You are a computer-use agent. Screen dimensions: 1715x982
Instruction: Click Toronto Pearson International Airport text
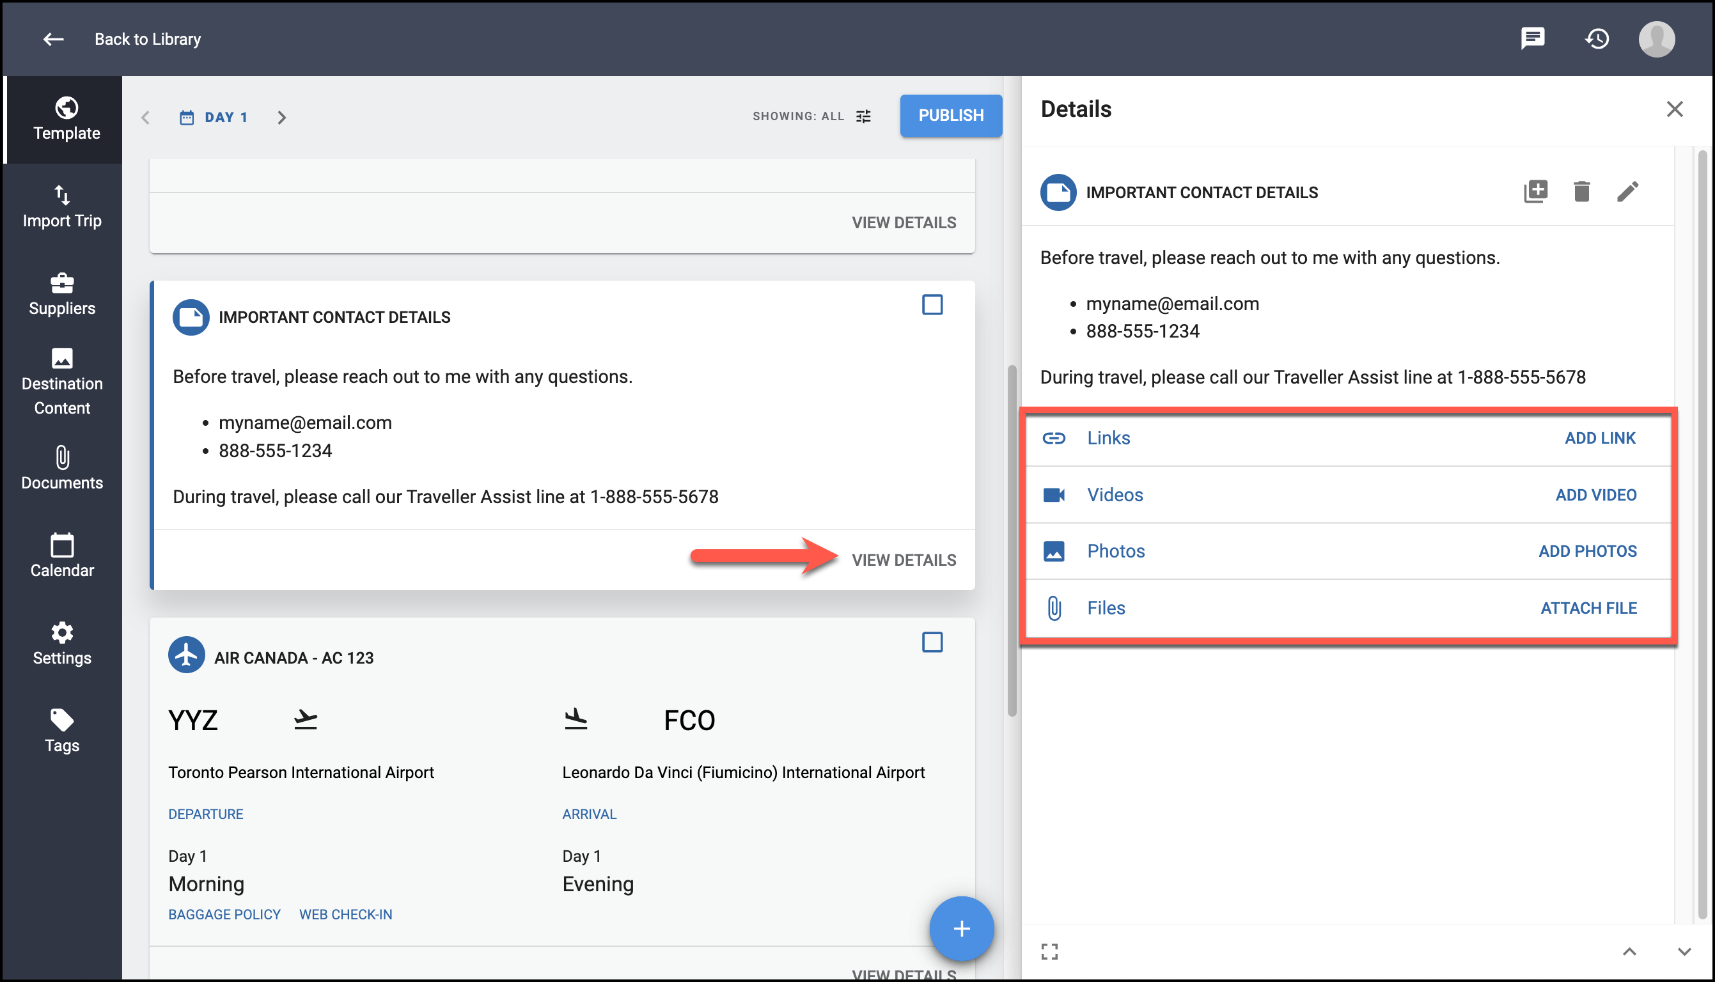301,772
